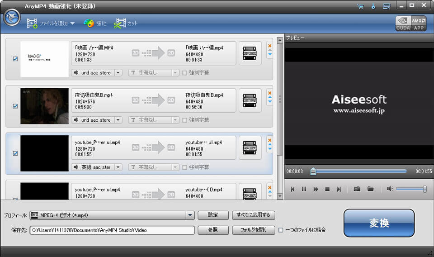This screenshot has height=257, width=434.
Task: Open the AMD APP acceleration badge
Action: click(419, 24)
